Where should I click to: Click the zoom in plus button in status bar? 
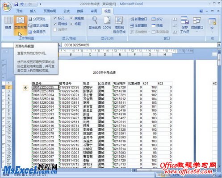(214, 175)
